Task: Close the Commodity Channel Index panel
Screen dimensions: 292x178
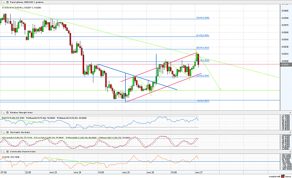Action: pos(290,152)
